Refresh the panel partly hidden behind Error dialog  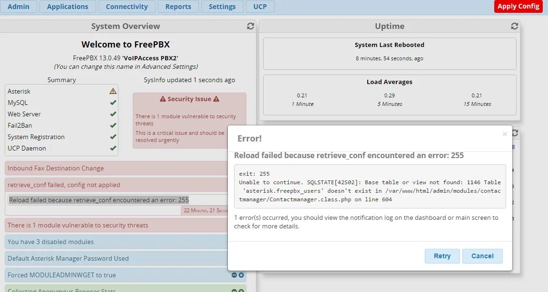click(515, 133)
